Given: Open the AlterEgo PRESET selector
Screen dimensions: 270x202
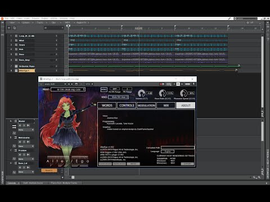Looking at the screenshot, I should (68, 89).
